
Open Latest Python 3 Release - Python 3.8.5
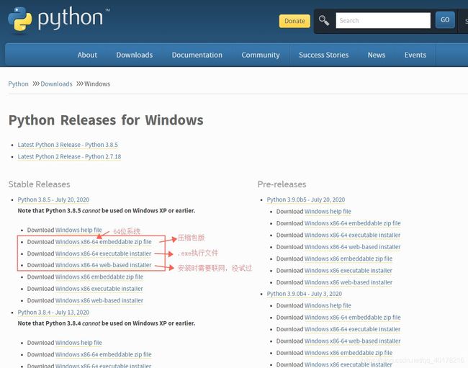click(x=68, y=145)
